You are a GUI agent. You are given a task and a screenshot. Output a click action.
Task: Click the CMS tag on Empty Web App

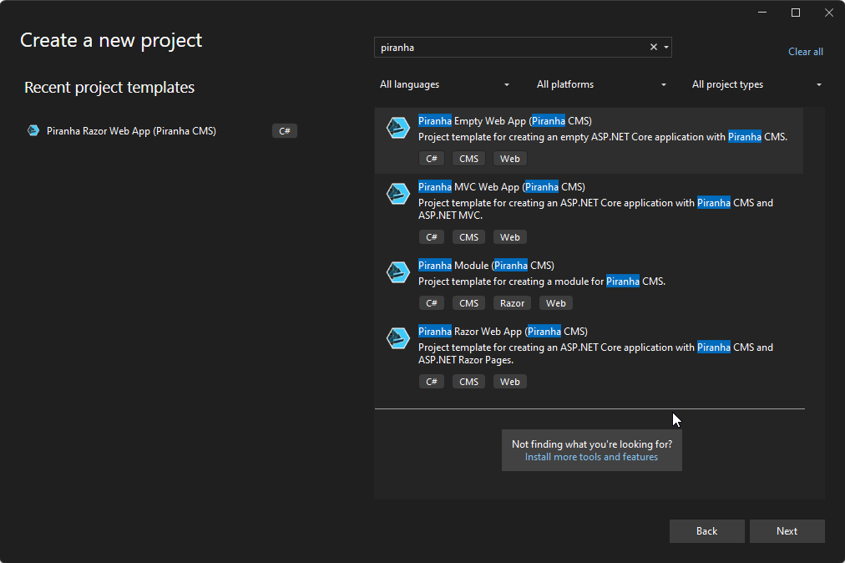tap(468, 158)
